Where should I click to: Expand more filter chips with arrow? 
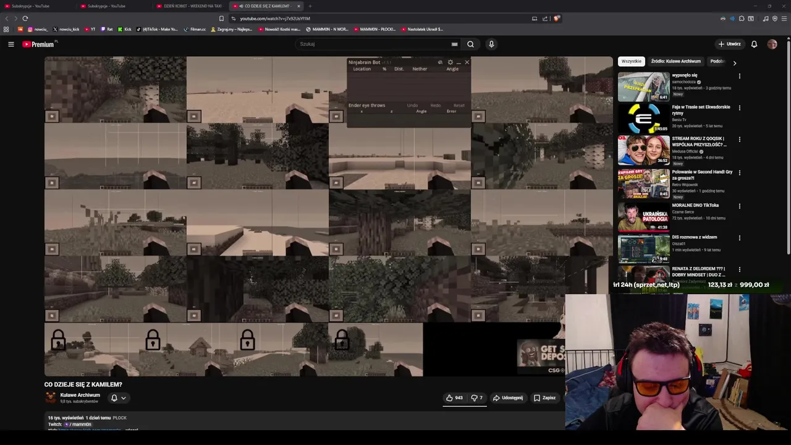[x=734, y=62]
